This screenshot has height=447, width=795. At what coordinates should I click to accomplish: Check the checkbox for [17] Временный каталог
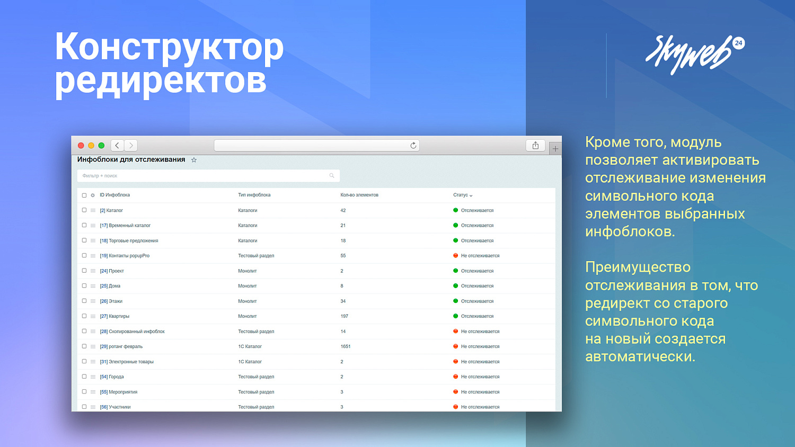click(84, 225)
